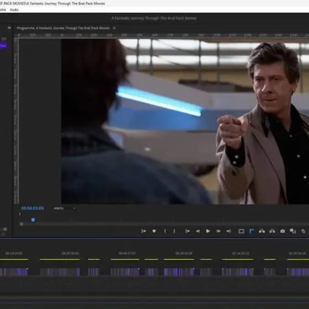Click the settings icon at lower left edge
The height and width of the screenshot is (309, 309).
pos(6,229)
